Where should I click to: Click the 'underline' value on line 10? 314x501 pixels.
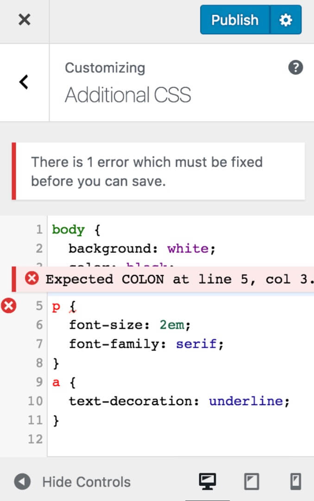tap(246, 401)
